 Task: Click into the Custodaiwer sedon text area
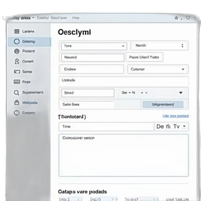124,155
